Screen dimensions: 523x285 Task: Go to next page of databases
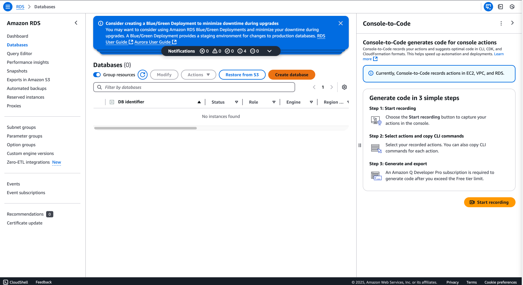[332, 87]
